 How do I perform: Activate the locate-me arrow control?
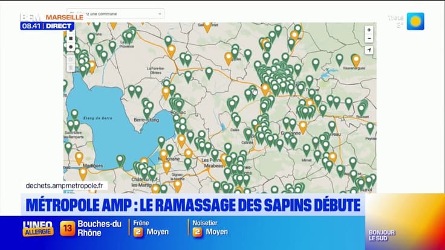click(369, 50)
